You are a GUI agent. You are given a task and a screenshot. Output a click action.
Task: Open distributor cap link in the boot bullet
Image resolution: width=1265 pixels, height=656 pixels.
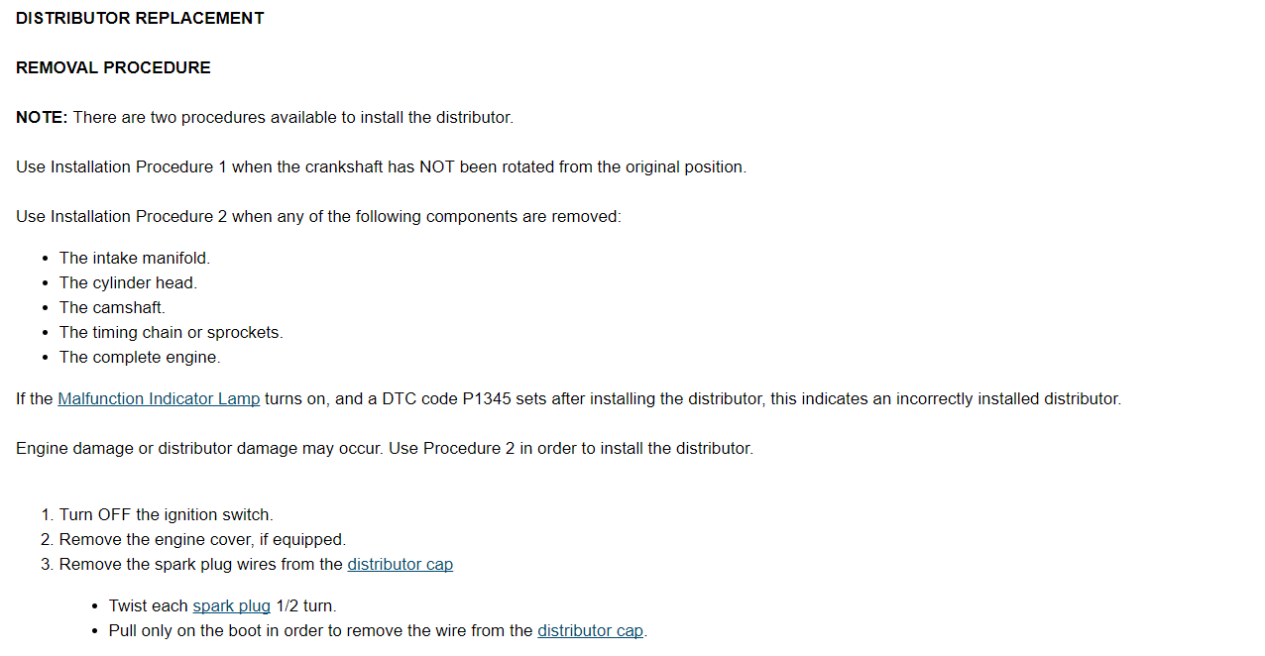tap(590, 631)
